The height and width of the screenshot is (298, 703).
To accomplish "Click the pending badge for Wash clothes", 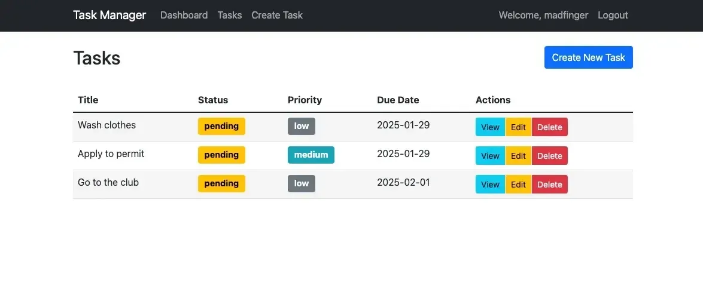I will pos(221,126).
